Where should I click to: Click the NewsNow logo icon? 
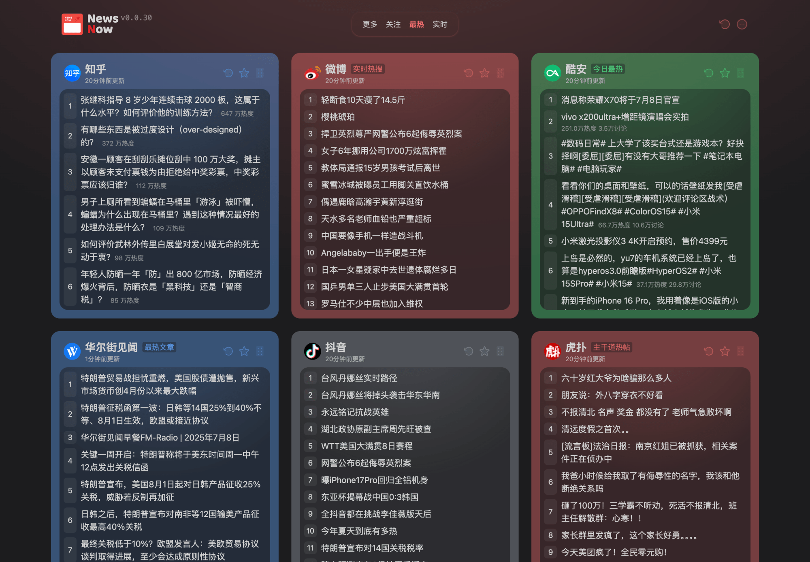coord(72,24)
